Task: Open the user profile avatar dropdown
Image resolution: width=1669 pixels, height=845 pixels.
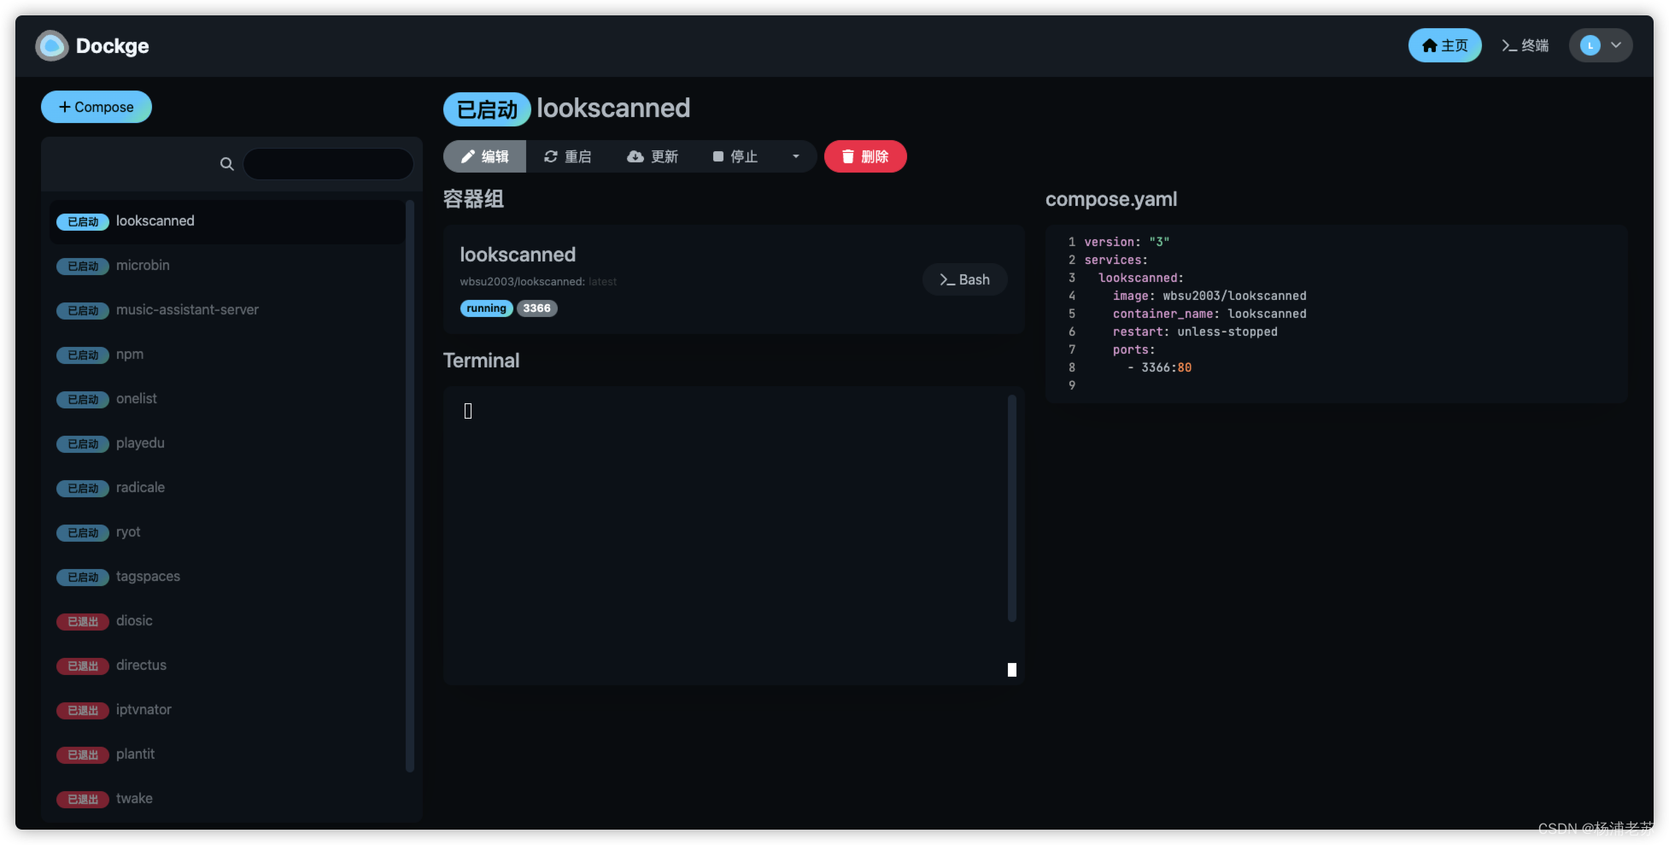Action: (1601, 45)
